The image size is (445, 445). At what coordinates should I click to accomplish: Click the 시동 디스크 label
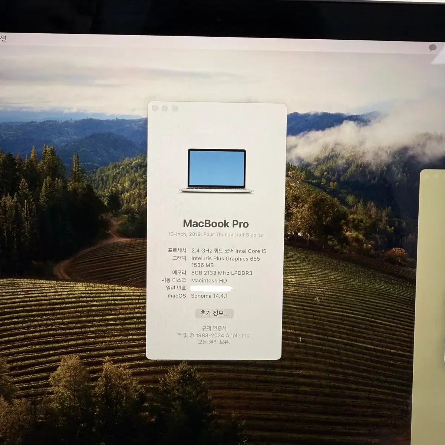click(x=174, y=280)
